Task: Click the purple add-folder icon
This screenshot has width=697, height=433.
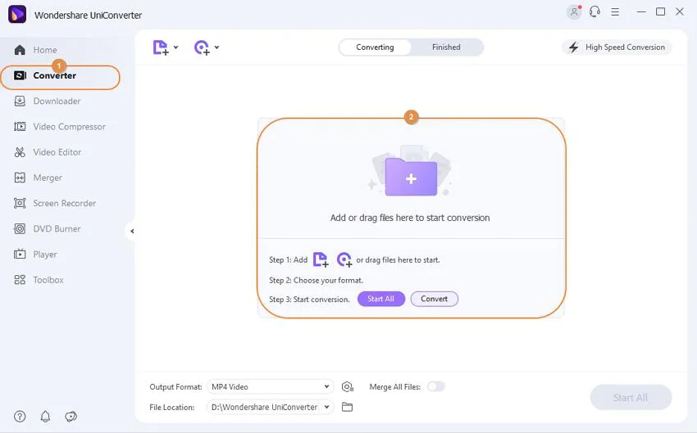Action: 411,177
